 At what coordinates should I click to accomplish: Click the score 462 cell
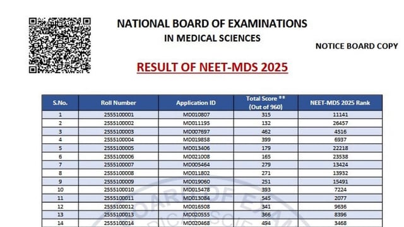(x=266, y=132)
